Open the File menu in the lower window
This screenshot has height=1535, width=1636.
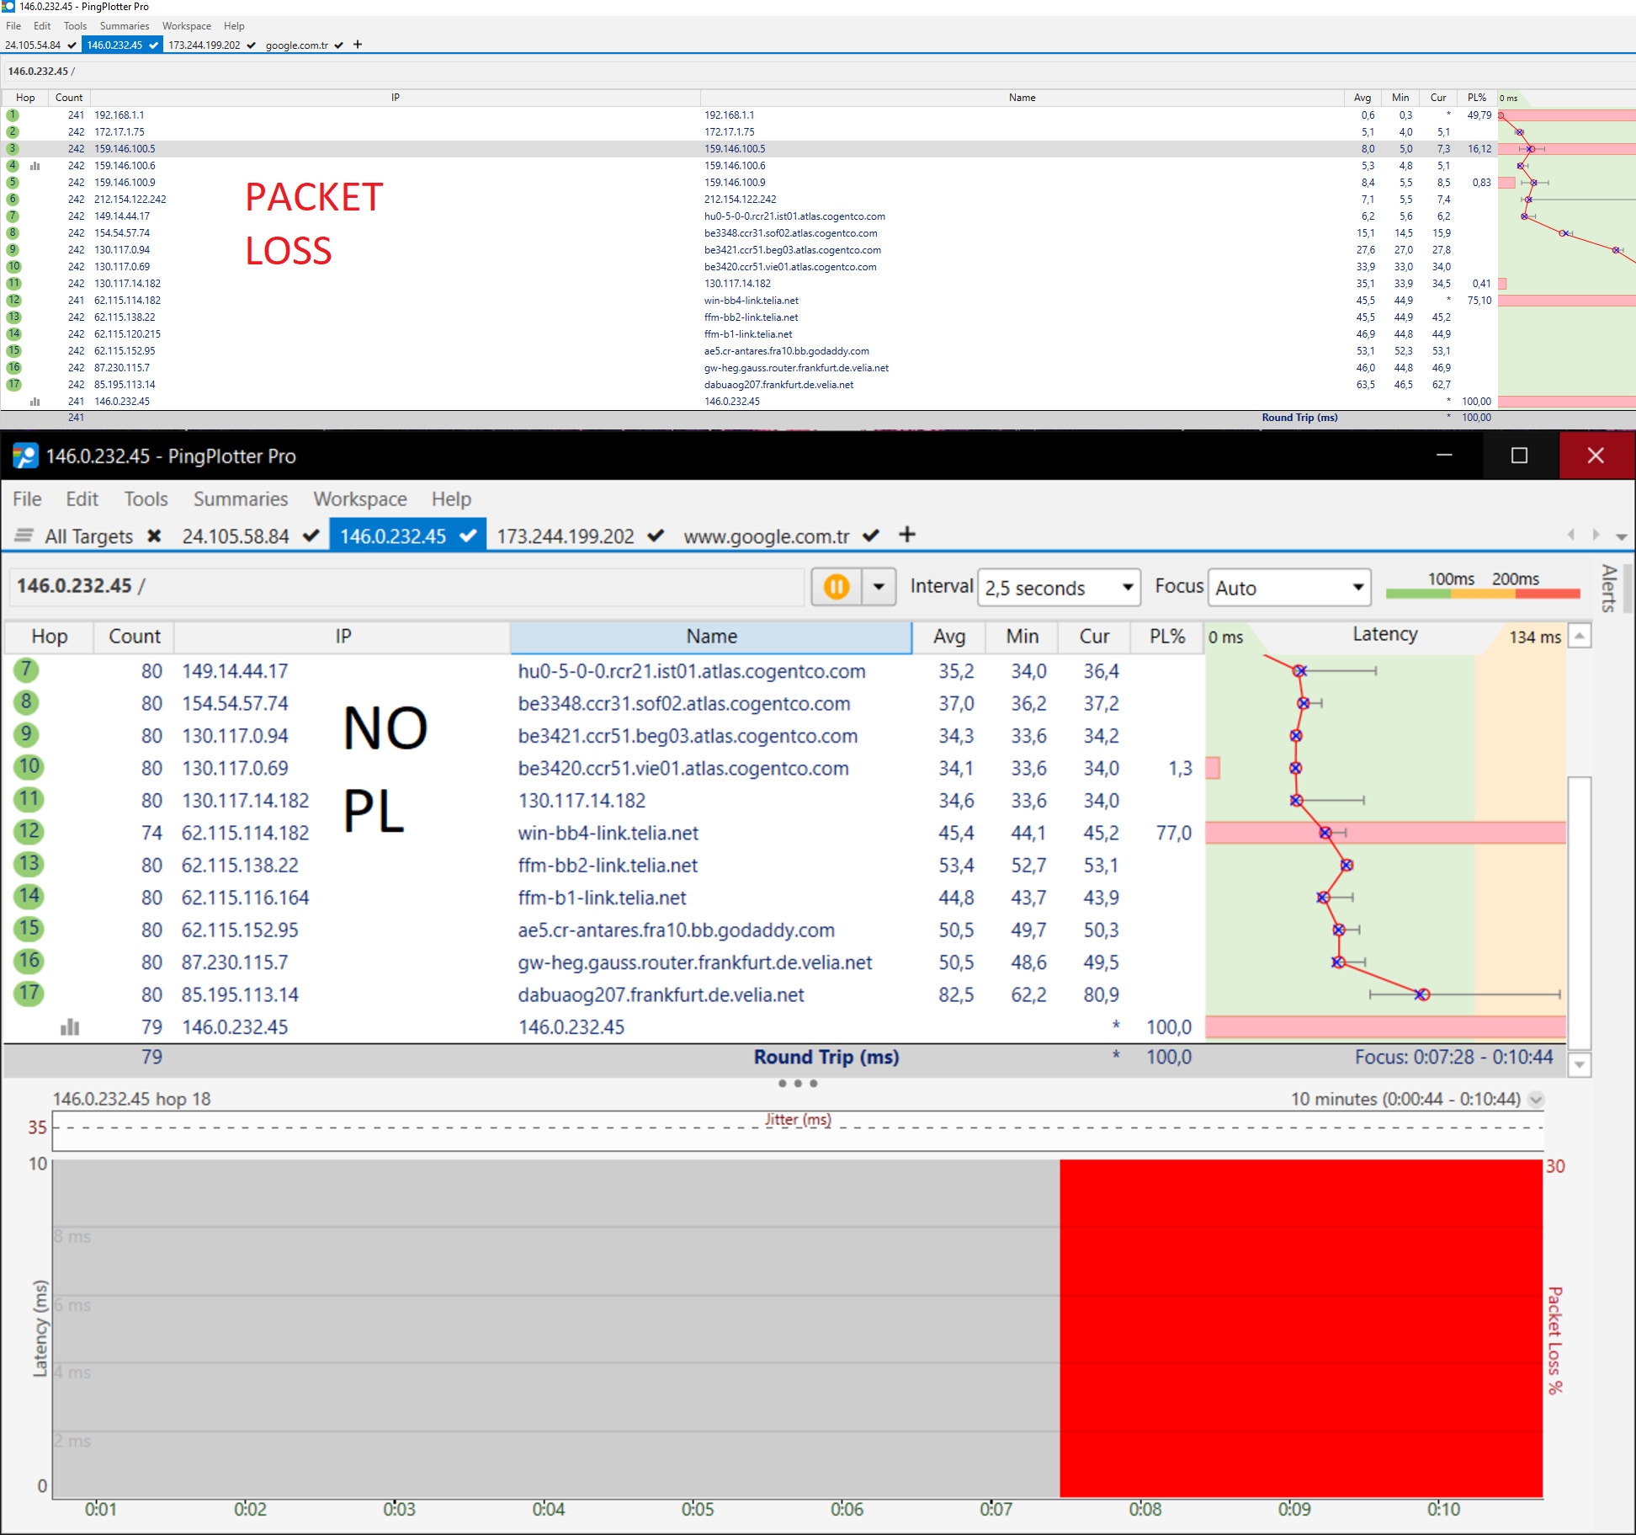pyautogui.click(x=27, y=498)
